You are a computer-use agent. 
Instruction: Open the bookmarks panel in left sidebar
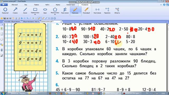point(2,29)
